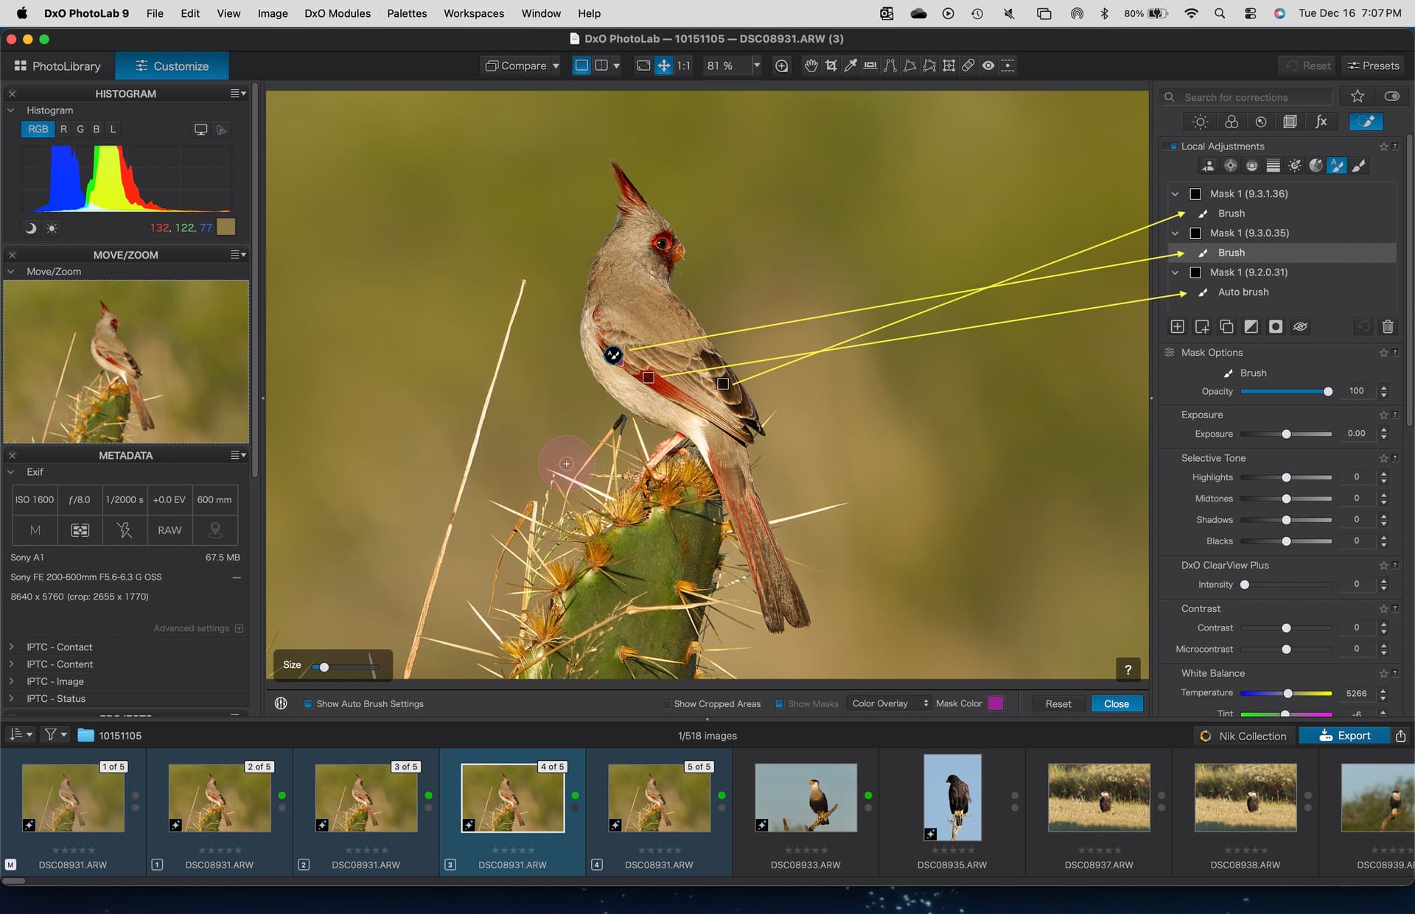Open the DxO Modules menu
This screenshot has width=1415, height=914.
click(x=337, y=13)
